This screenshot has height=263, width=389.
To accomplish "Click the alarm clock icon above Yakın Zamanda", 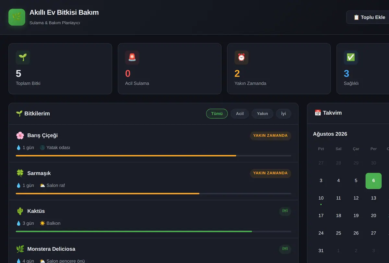I will pyautogui.click(x=242, y=57).
